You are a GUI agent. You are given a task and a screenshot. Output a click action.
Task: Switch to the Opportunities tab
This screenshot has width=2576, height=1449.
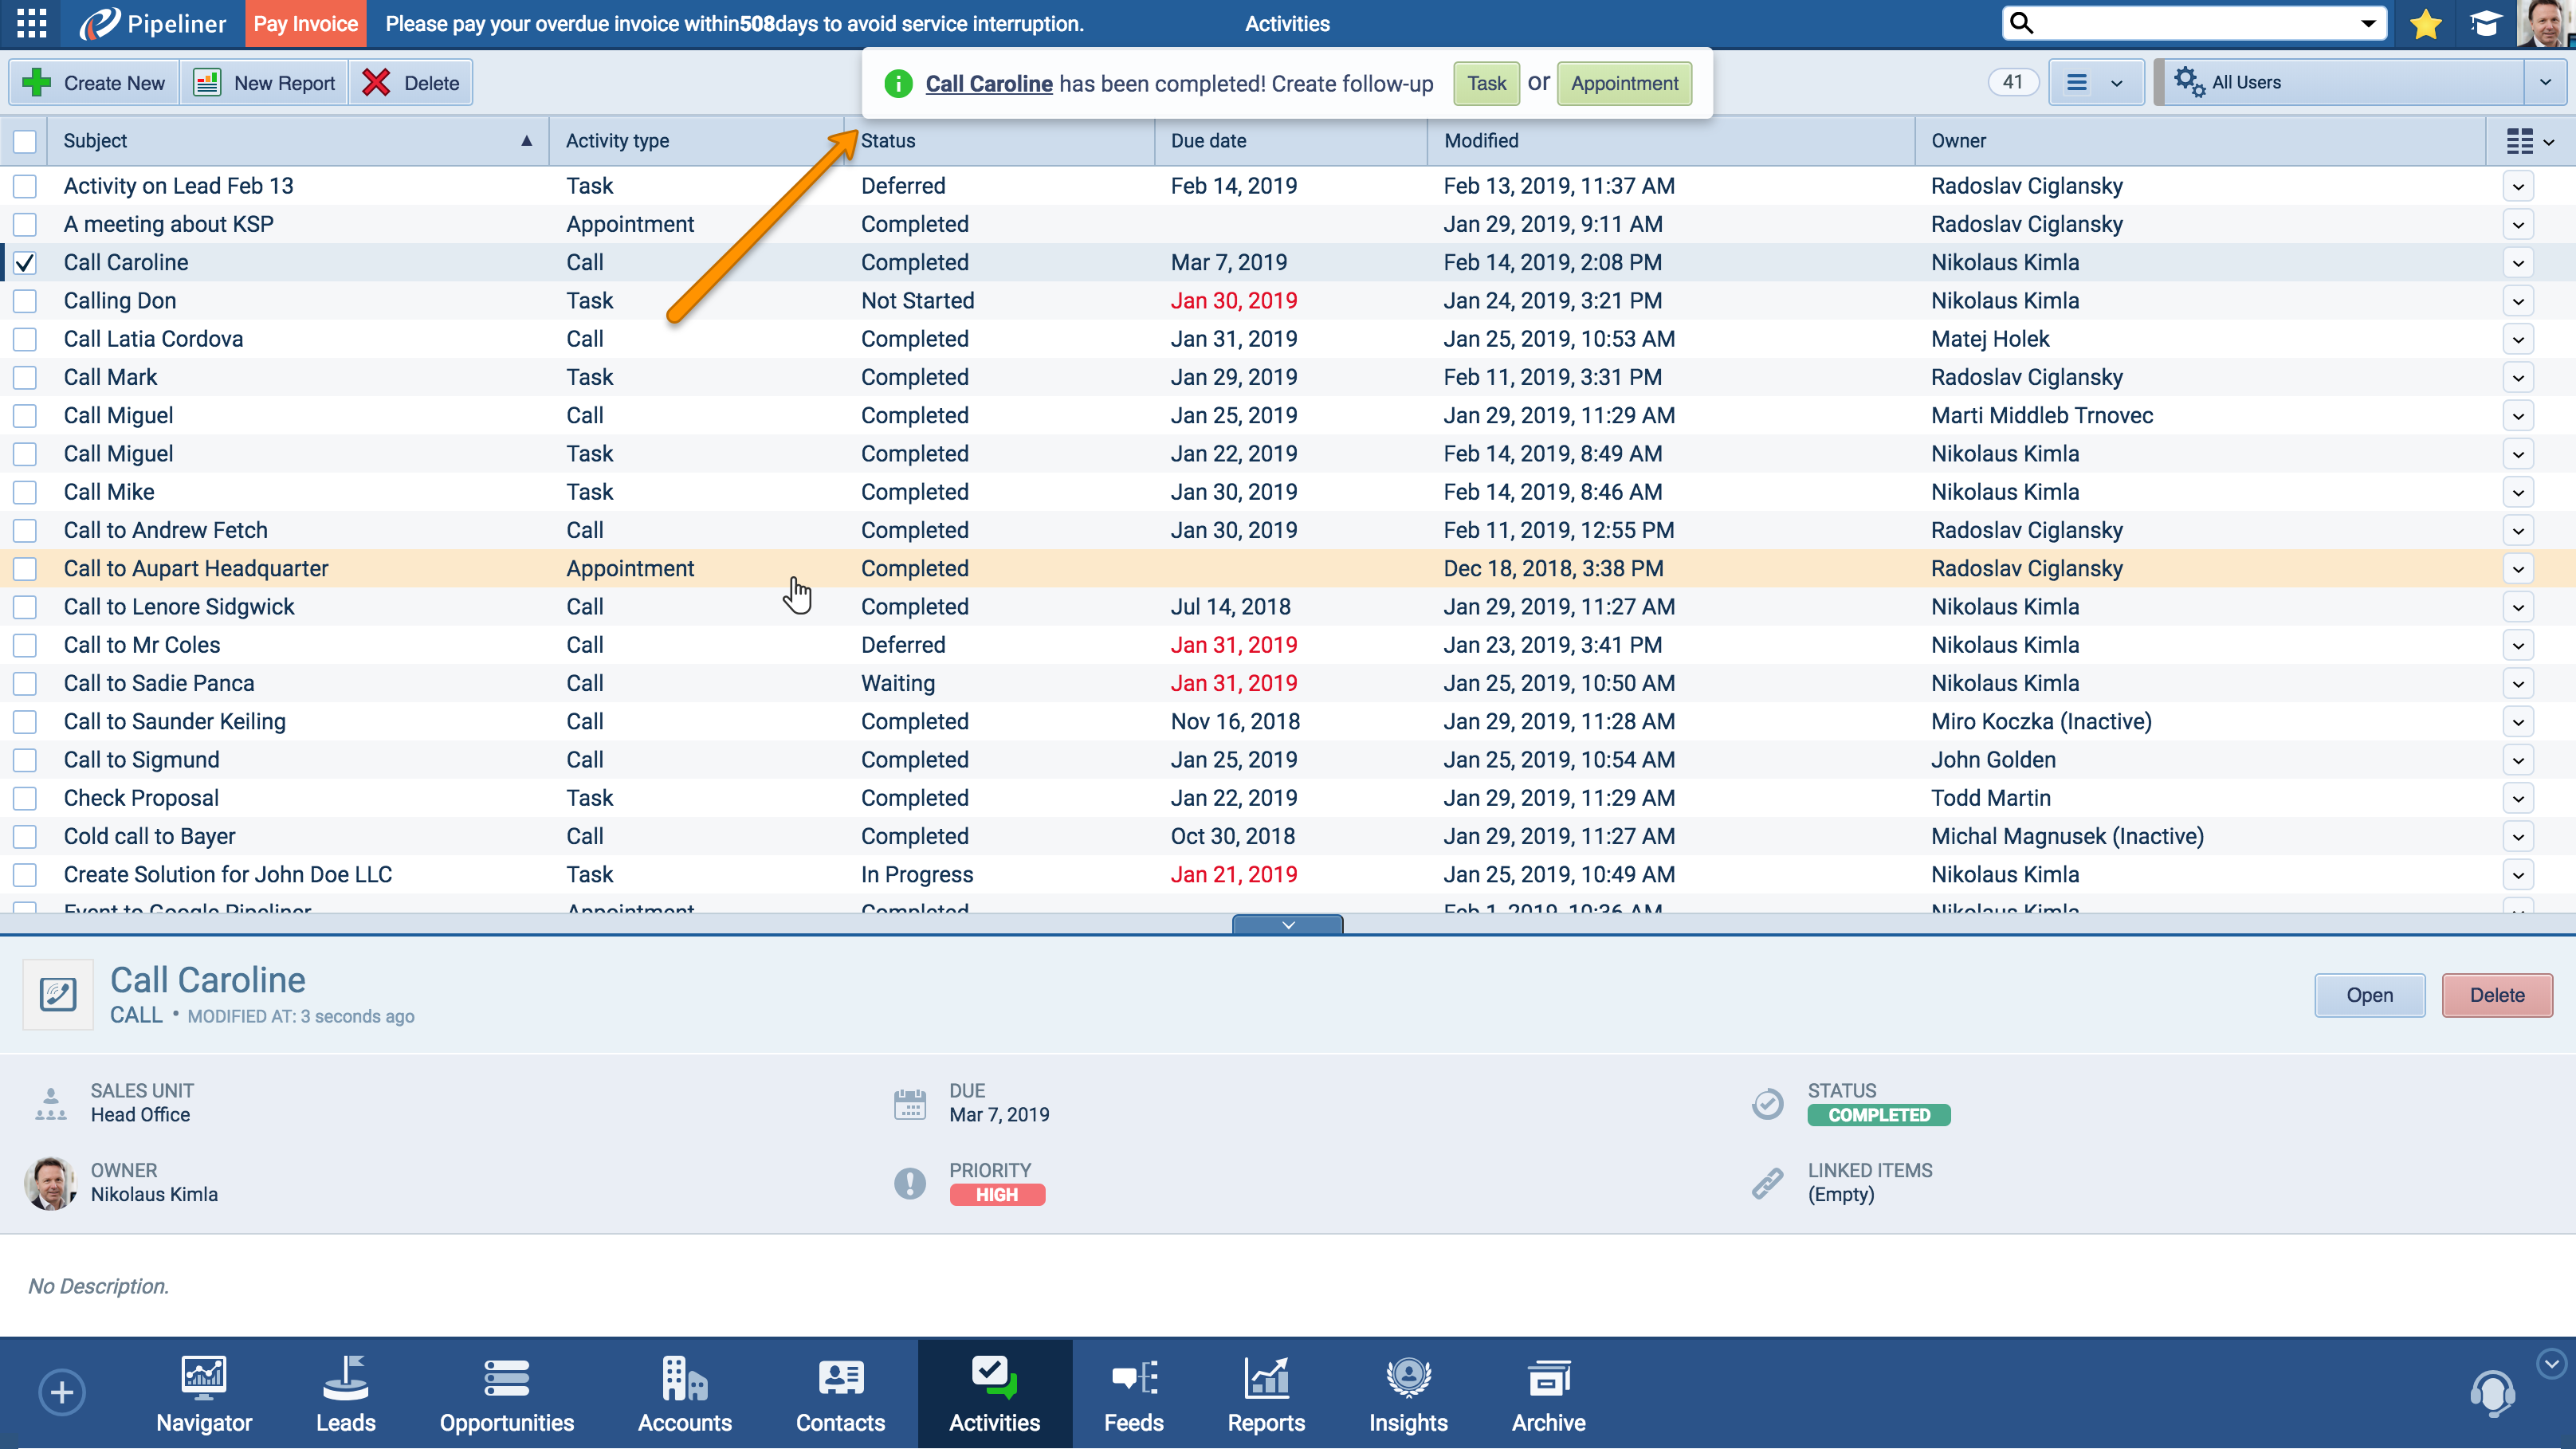pos(506,1393)
